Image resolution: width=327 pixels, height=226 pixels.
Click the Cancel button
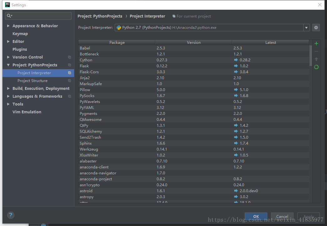[282, 216]
